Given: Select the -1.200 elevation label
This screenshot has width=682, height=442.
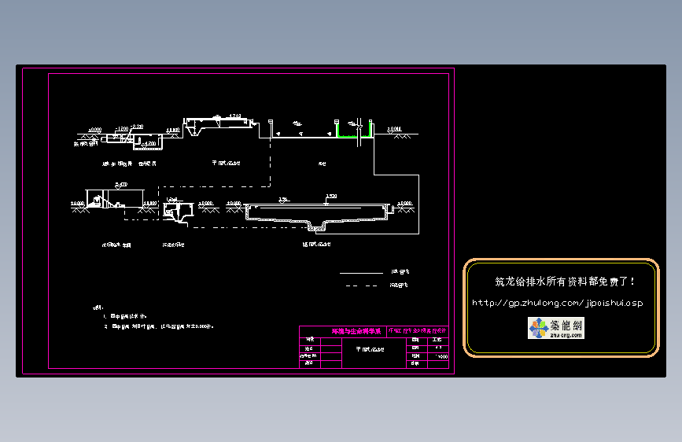Looking at the screenshot, I should 122,129.
